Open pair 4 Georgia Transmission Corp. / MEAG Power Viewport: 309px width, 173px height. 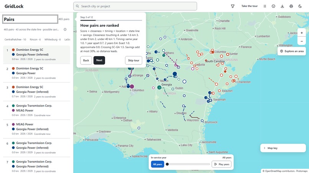pos(36,110)
